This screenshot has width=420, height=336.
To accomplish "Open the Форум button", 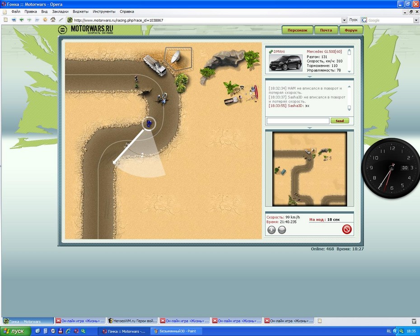I will tap(351, 30).
